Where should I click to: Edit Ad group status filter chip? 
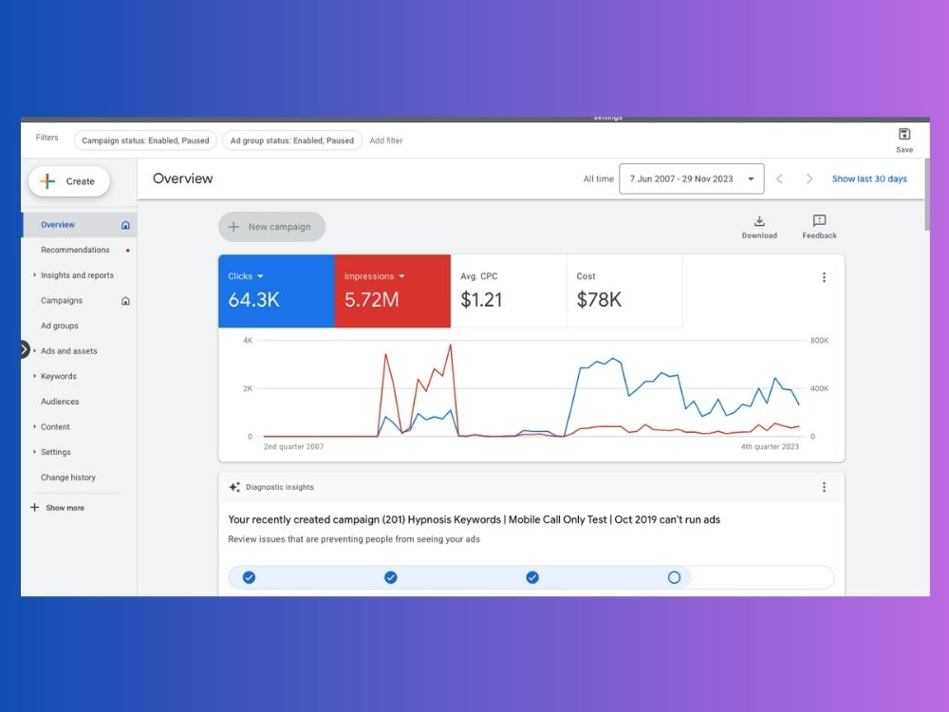coord(291,141)
